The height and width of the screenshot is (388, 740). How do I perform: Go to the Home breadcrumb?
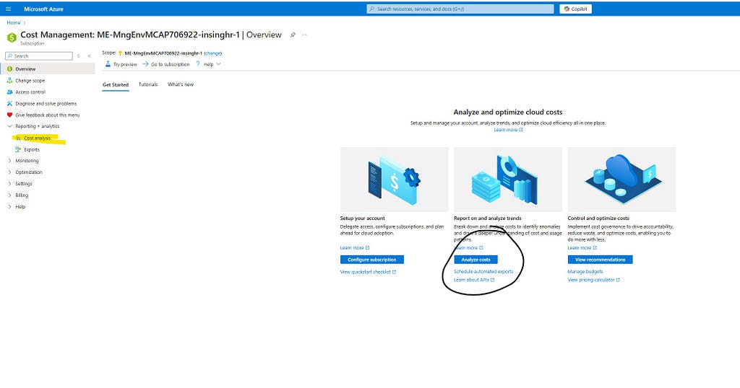[x=14, y=22]
